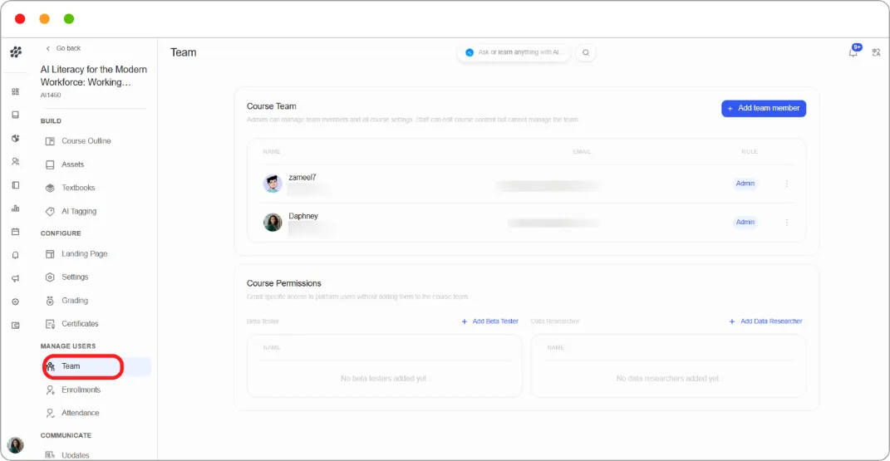Open the pie chart icon in the rail
890x461 pixels.
click(x=15, y=139)
